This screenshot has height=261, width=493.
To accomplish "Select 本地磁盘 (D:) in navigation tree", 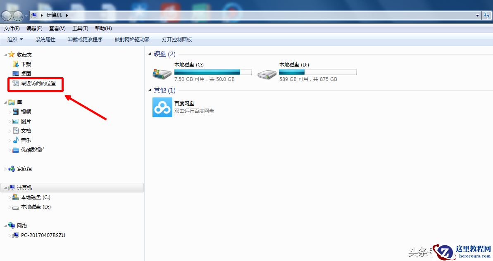I will click(x=36, y=206).
